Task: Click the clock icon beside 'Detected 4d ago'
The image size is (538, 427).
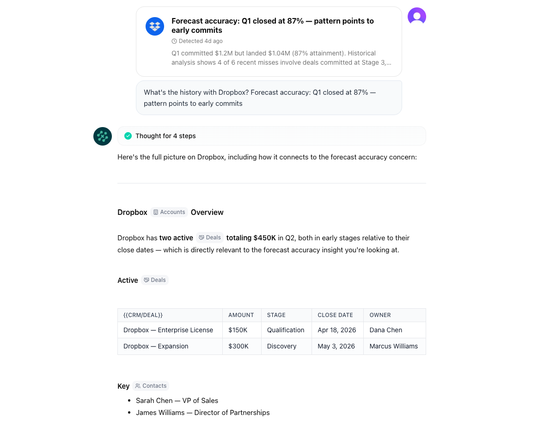Action: (x=174, y=41)
